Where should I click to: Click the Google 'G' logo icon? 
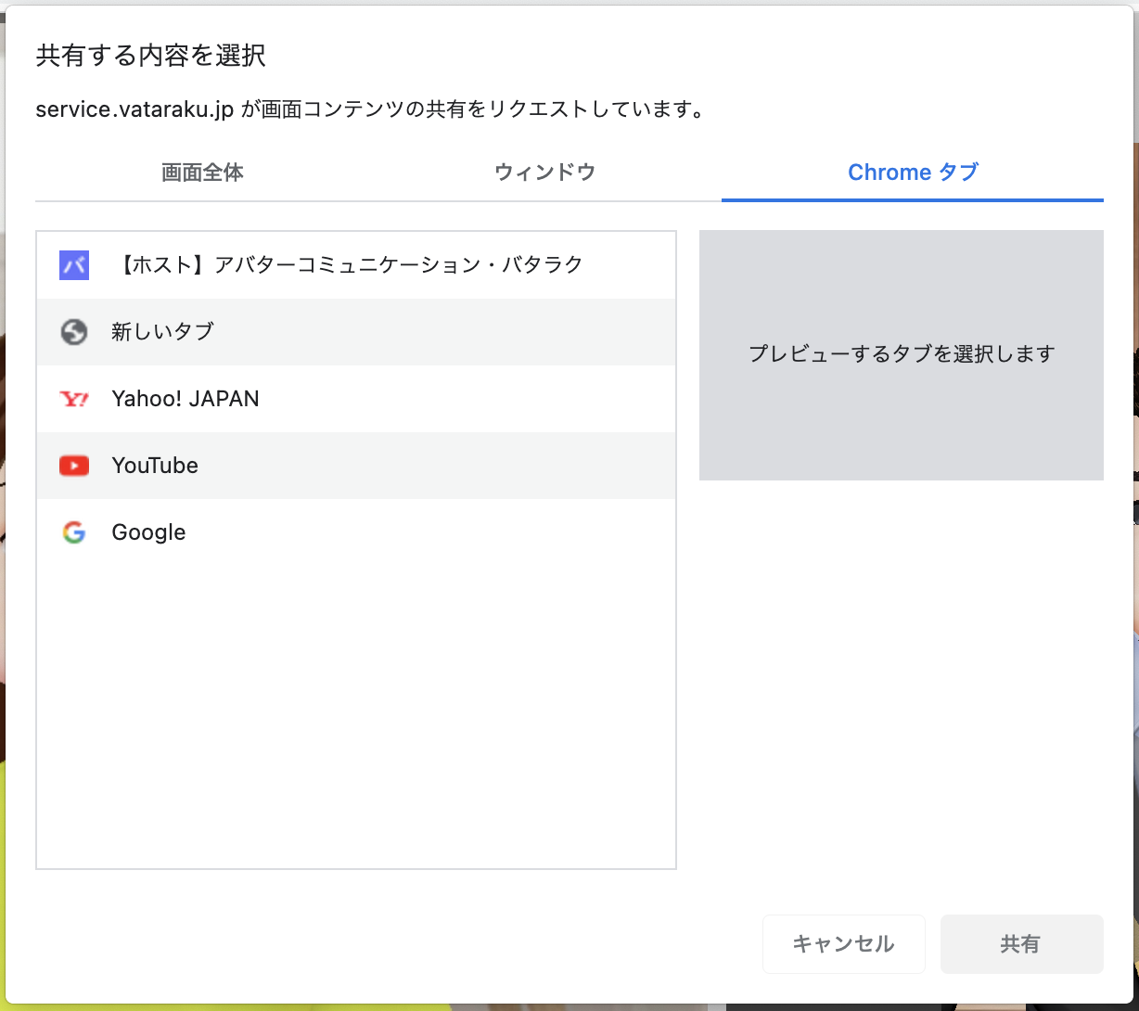pos(73,532)
